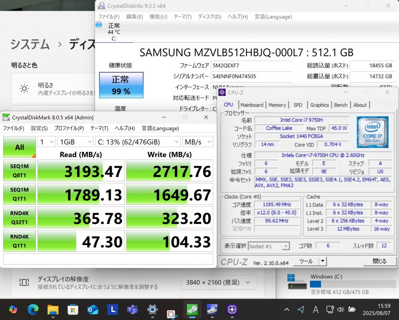Open Microsoft Teams from the taskbar
Viewport: 399px width, 320px height.
132,310
